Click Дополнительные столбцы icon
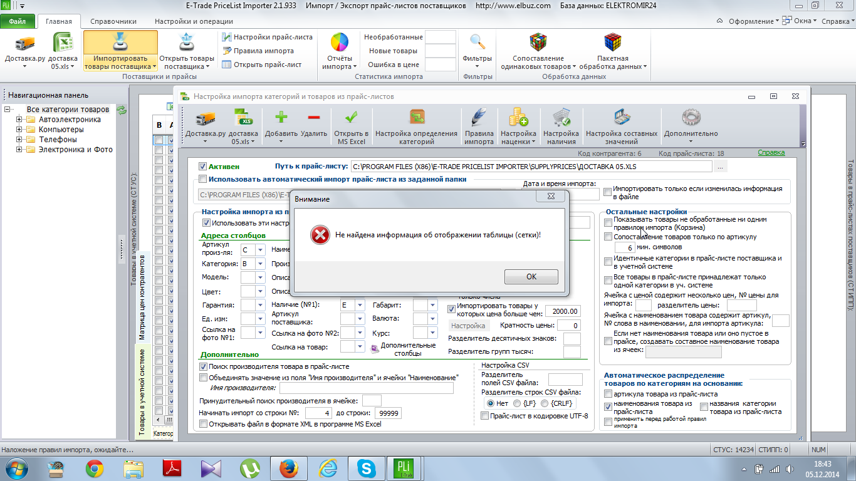The width and height of the screenshot is (856, 481). tap(375, 349)
